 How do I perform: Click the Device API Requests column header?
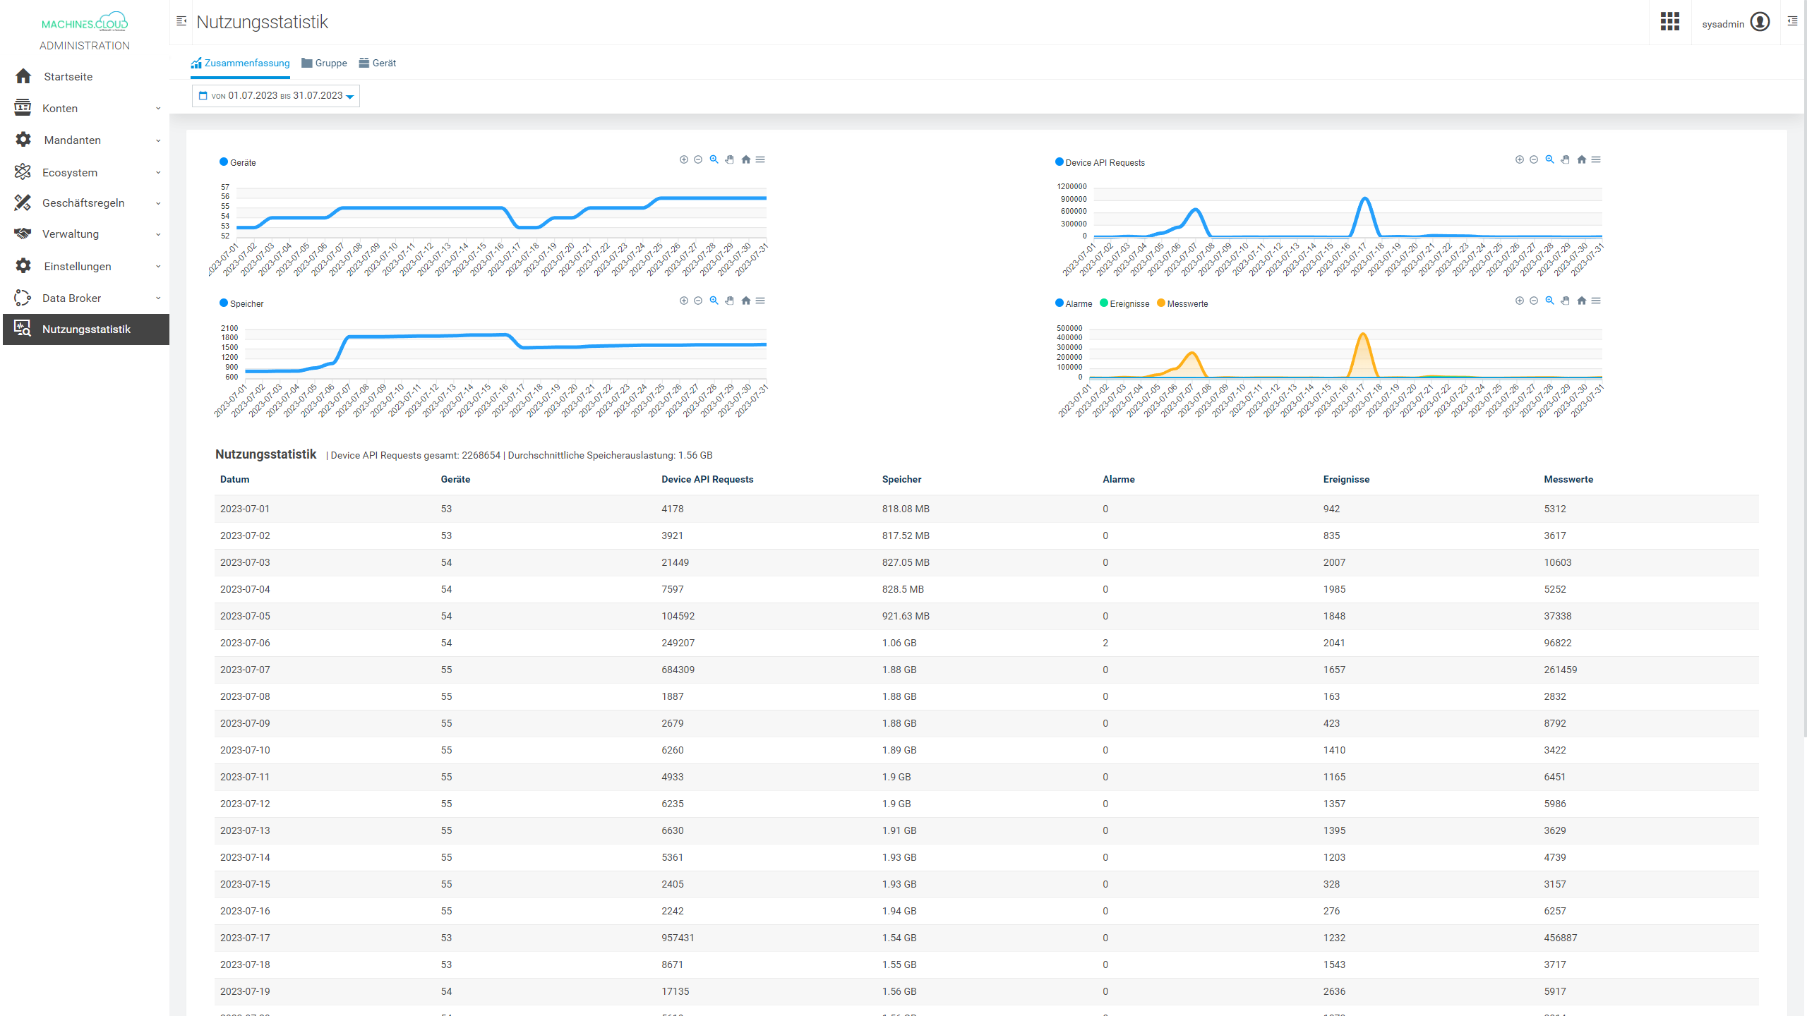707,479
